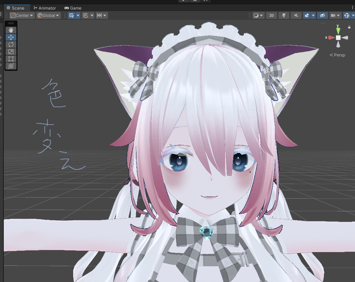The height and width of the screenshot is (282, 355).
Task: Open the Center pivot dropdown
Action: (x=22, y=15)
